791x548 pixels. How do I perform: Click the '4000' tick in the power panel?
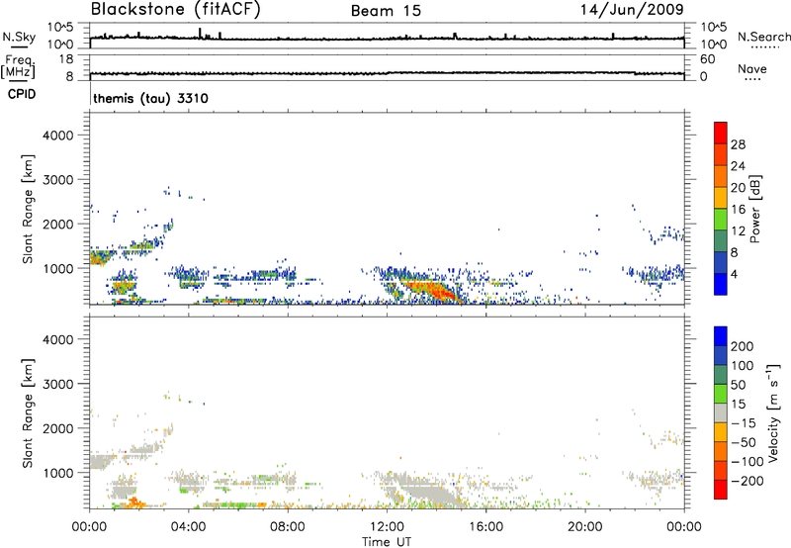click(58, 136)
